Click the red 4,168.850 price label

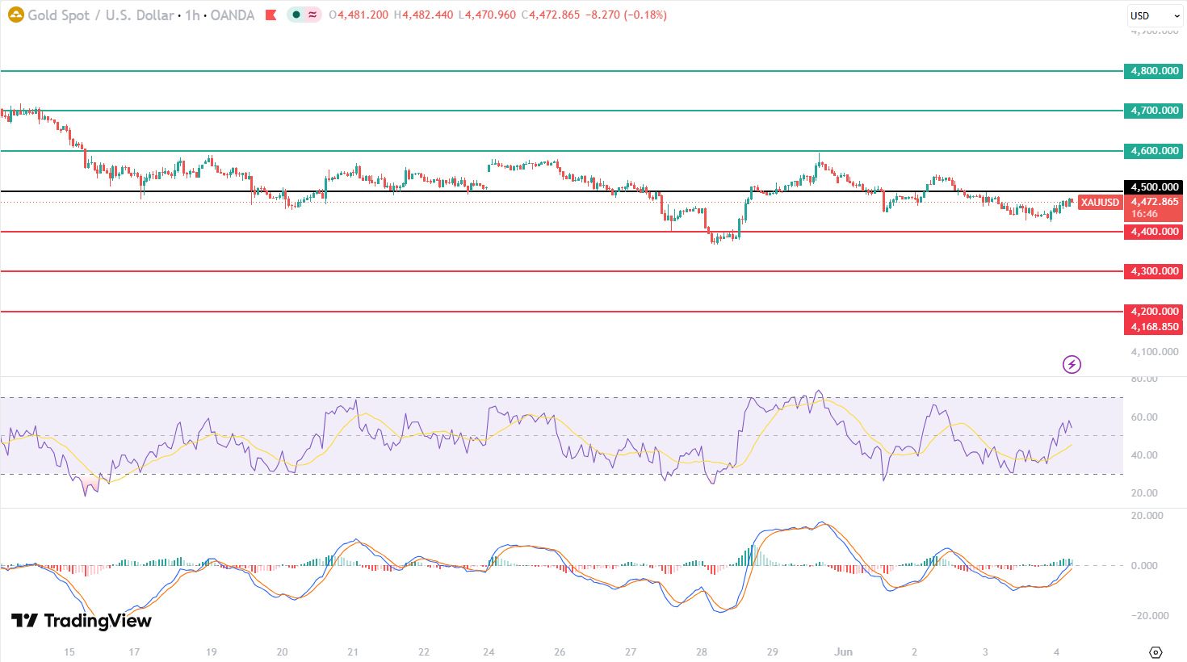click(1154, 327)
